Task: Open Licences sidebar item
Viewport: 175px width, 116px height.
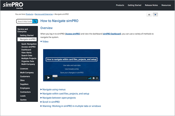Action: pos(24,69)
